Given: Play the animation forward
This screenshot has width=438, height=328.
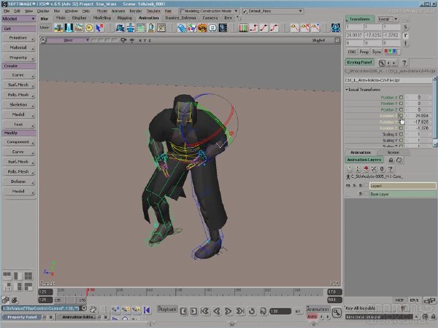Looking at the screenshot, I should coord(228,311).
